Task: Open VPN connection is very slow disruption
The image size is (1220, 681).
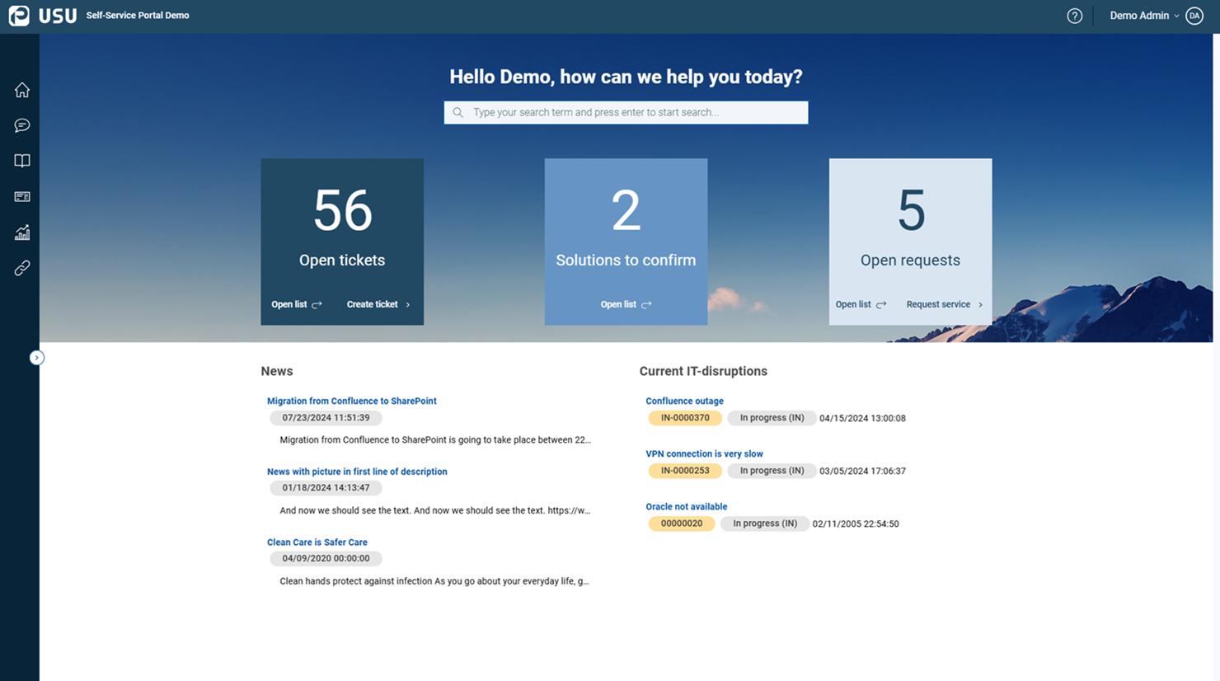Action: [x=704, y=453]
